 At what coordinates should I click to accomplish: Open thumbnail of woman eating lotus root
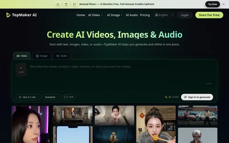pos(156,124)
